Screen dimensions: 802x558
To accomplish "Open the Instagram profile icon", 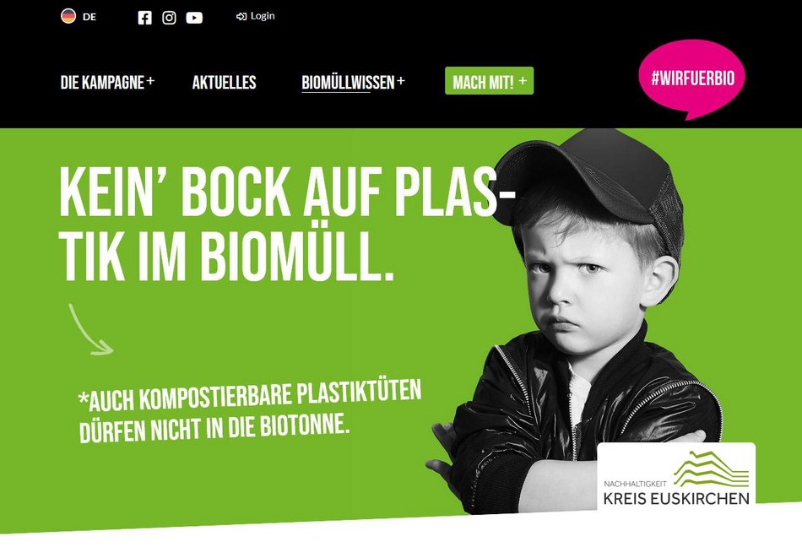I will pos(170,18).
